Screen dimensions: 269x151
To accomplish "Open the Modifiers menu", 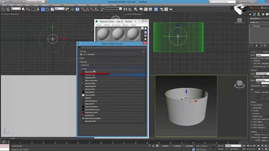I will pyautogui.click(x=45, y=5).
